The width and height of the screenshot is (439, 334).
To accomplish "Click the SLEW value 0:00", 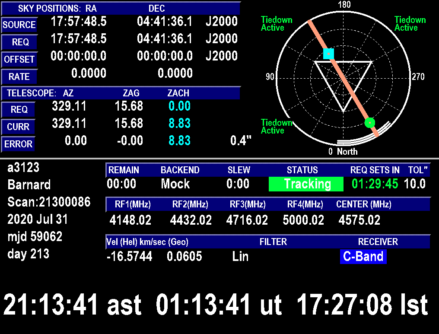I will point(238,184).
